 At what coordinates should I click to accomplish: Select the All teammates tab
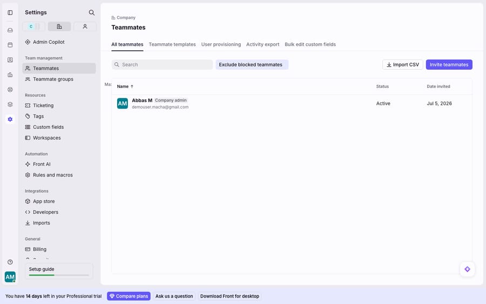tap(127, 44)
